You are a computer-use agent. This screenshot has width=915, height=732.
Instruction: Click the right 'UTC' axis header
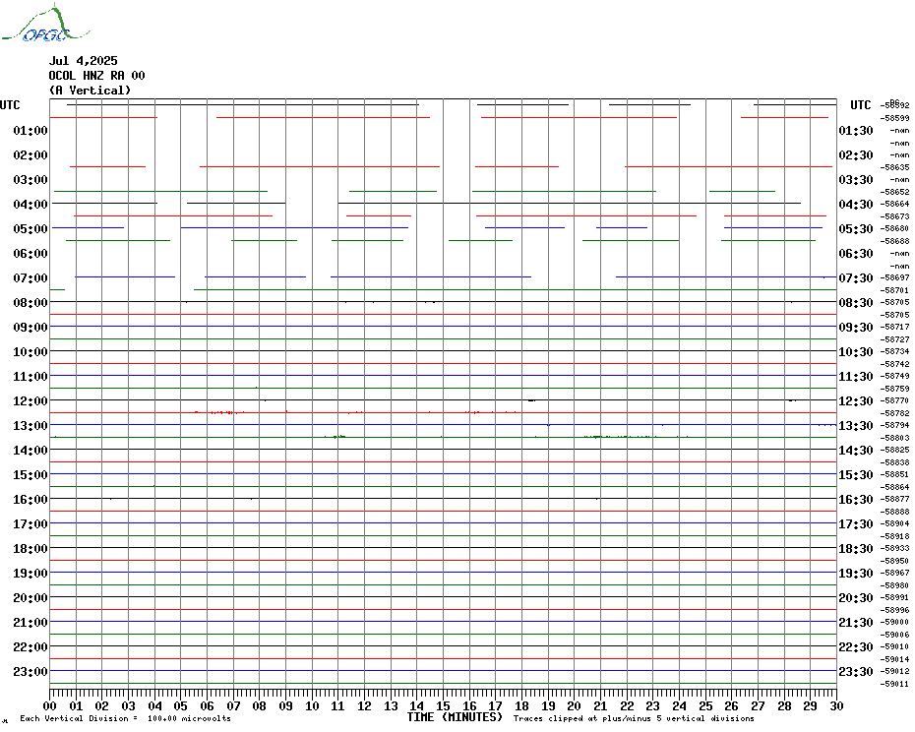pos(860,105)
